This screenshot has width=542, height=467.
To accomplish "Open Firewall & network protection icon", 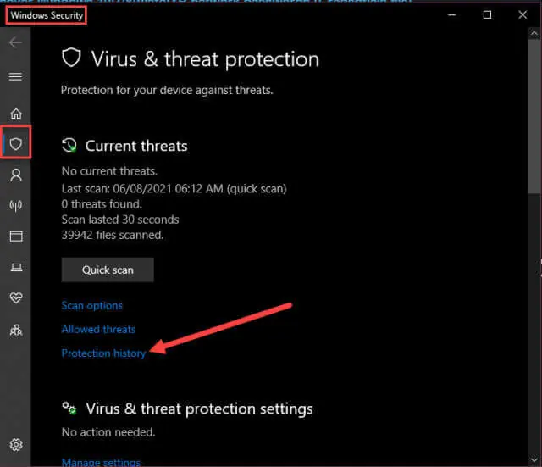I will (x=16, y=205).
